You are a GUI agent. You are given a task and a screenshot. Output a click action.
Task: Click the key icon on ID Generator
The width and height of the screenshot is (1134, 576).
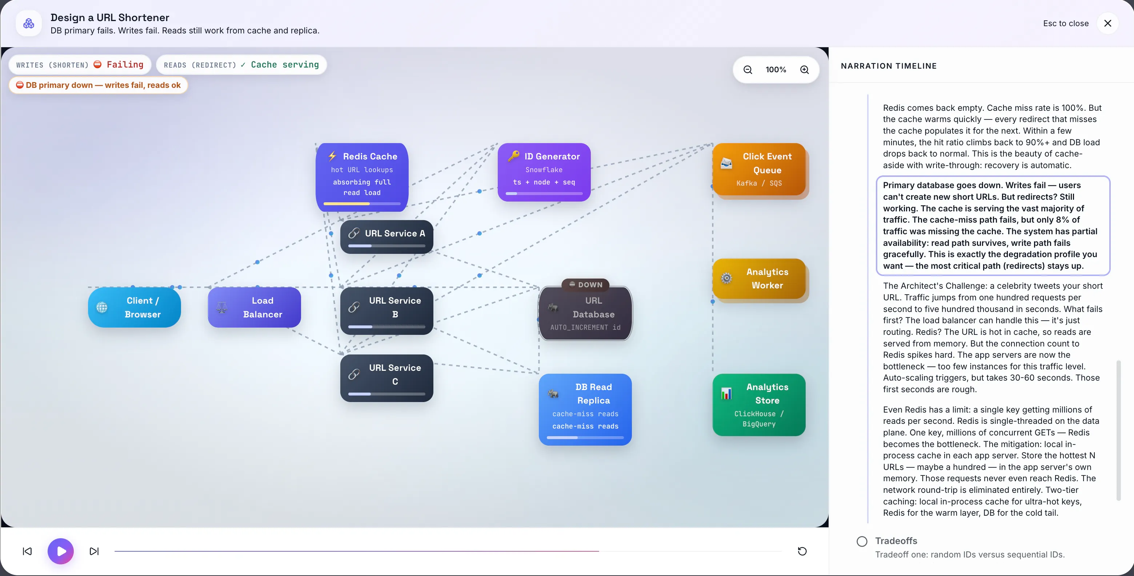(514, 156)
